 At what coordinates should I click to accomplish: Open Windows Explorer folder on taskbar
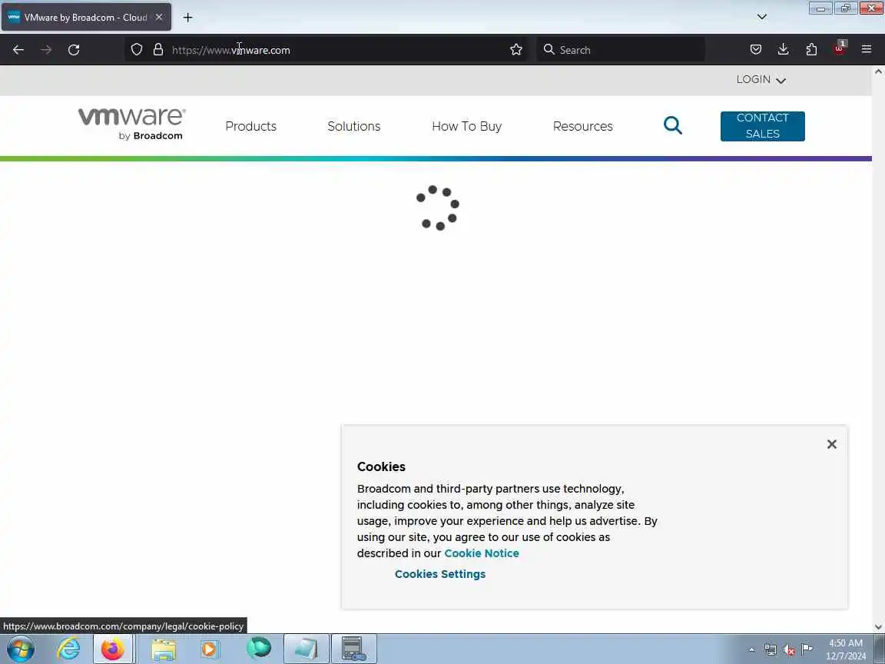(164, 649)
